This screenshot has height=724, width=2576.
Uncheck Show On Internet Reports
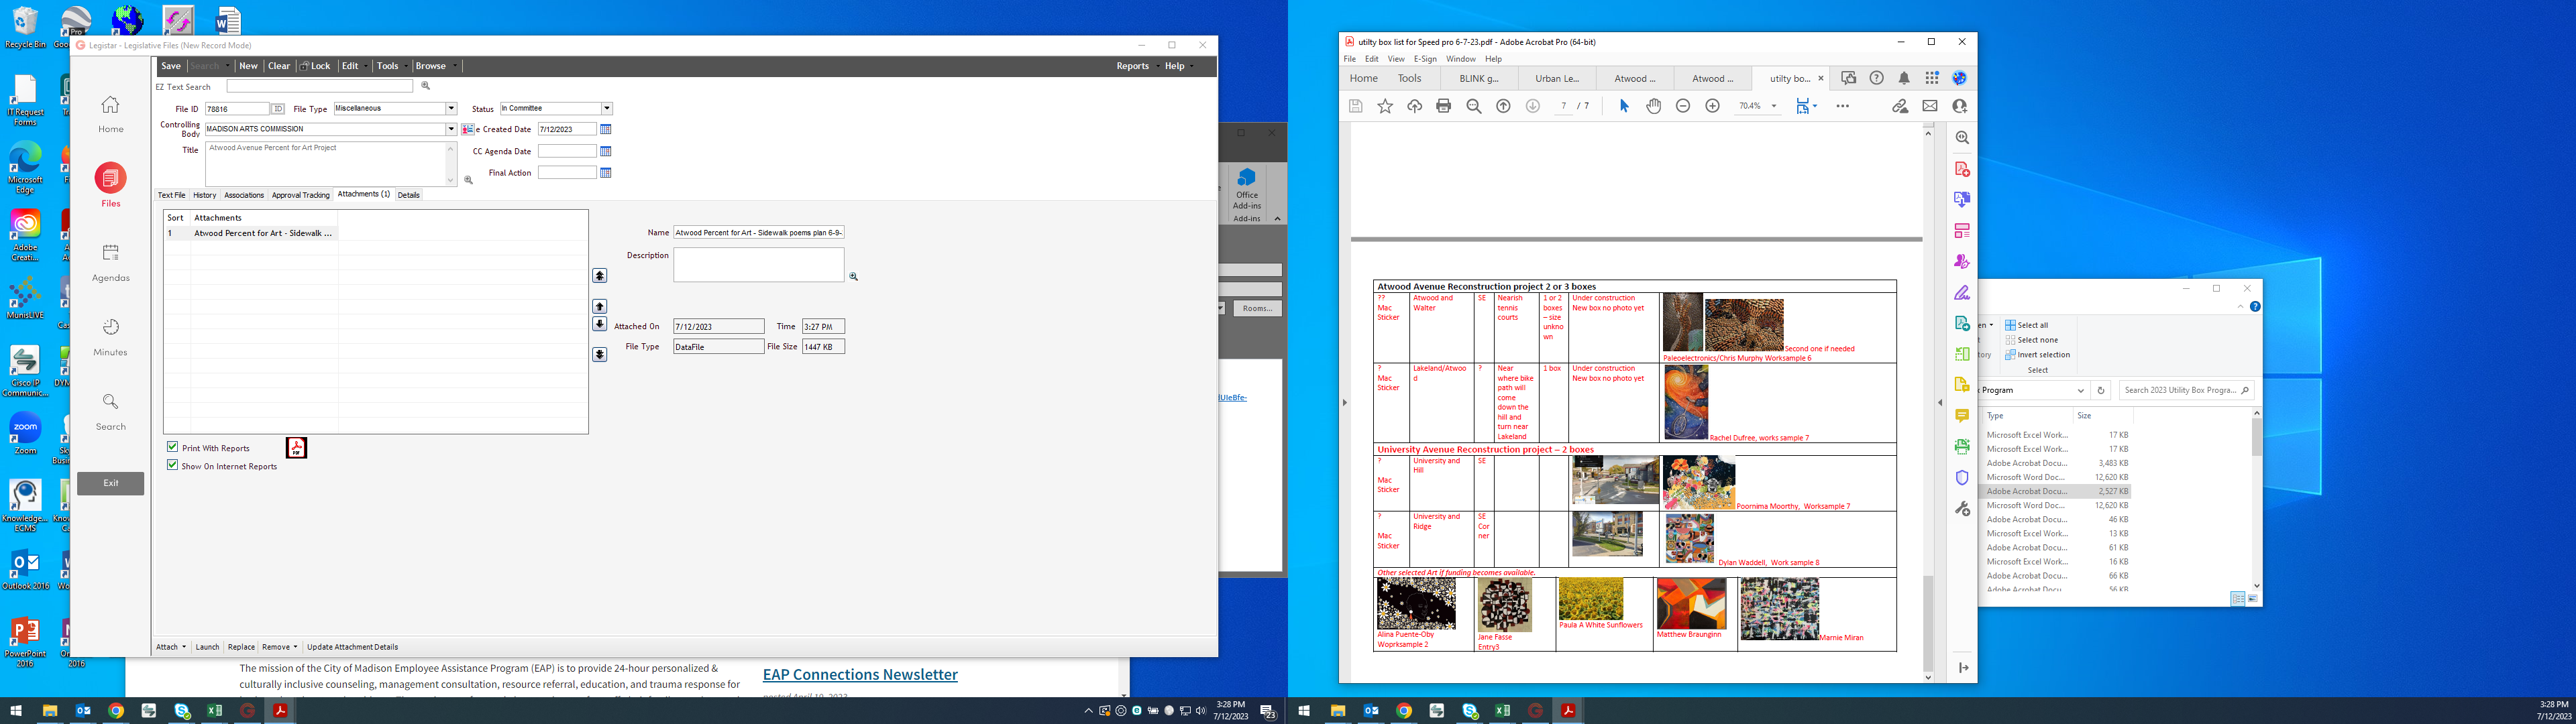173,465
